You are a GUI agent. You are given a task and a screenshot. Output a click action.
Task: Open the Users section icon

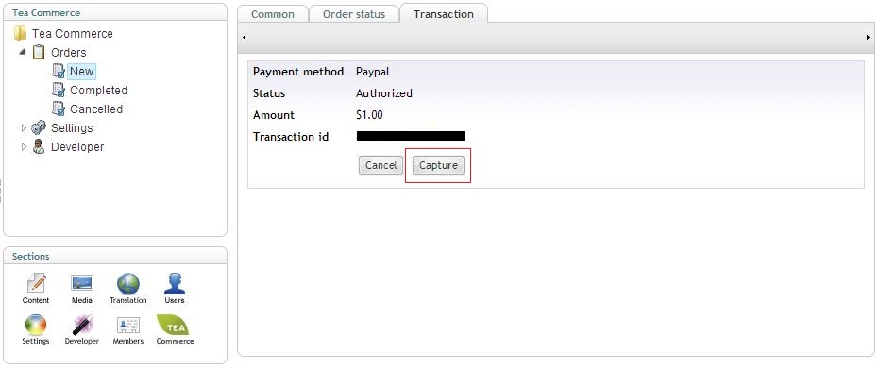click(x=175, y=284)
